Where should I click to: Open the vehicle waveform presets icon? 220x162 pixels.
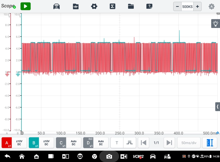coord(57,7)
